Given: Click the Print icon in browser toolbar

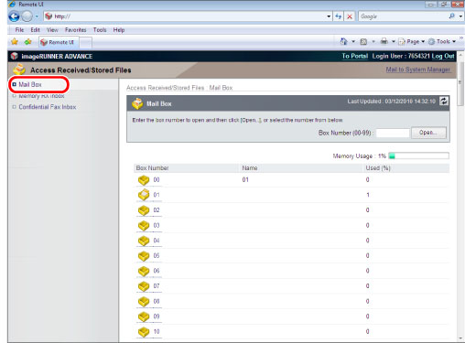Looking at the screenshot, I should pyautogui.click(x=384, y=41).
